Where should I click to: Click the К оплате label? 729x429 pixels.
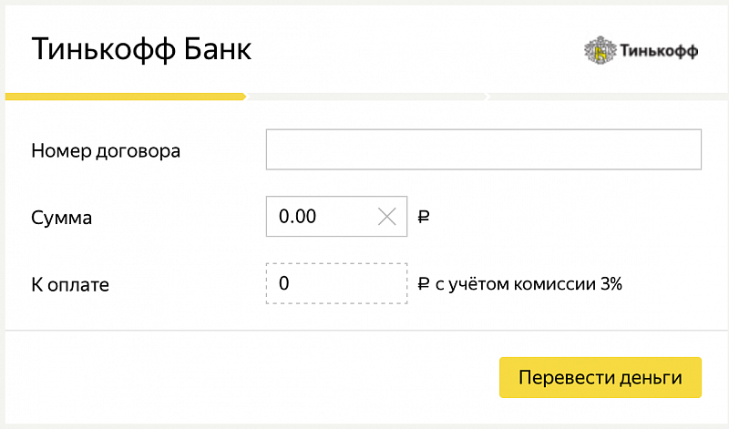pyautogui.click(x=70, y=284)
